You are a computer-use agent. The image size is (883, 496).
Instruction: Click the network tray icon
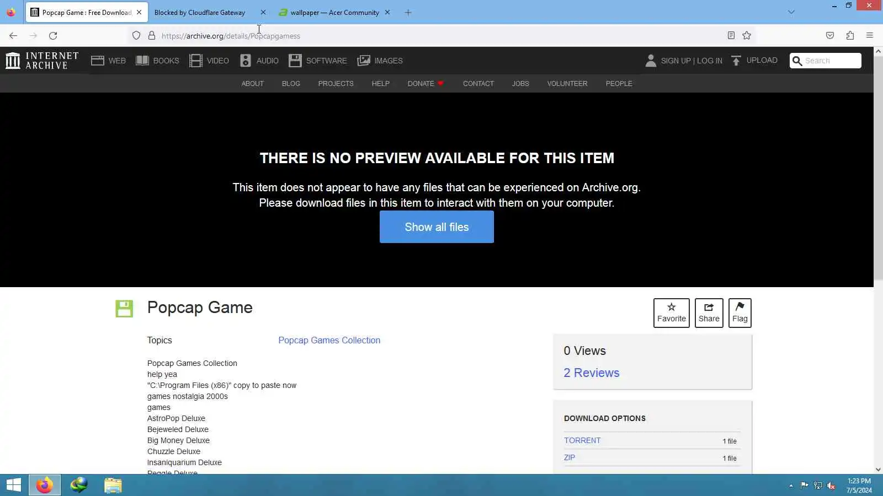(818, 486)
